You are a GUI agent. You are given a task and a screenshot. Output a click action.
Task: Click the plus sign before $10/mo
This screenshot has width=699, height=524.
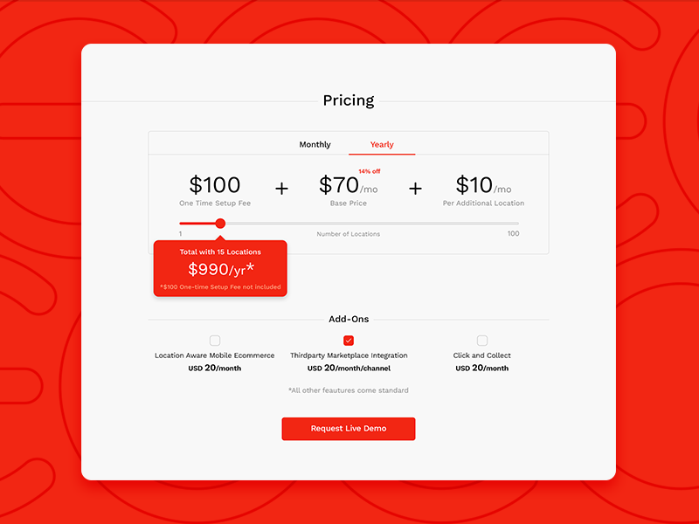pos(415,189)
